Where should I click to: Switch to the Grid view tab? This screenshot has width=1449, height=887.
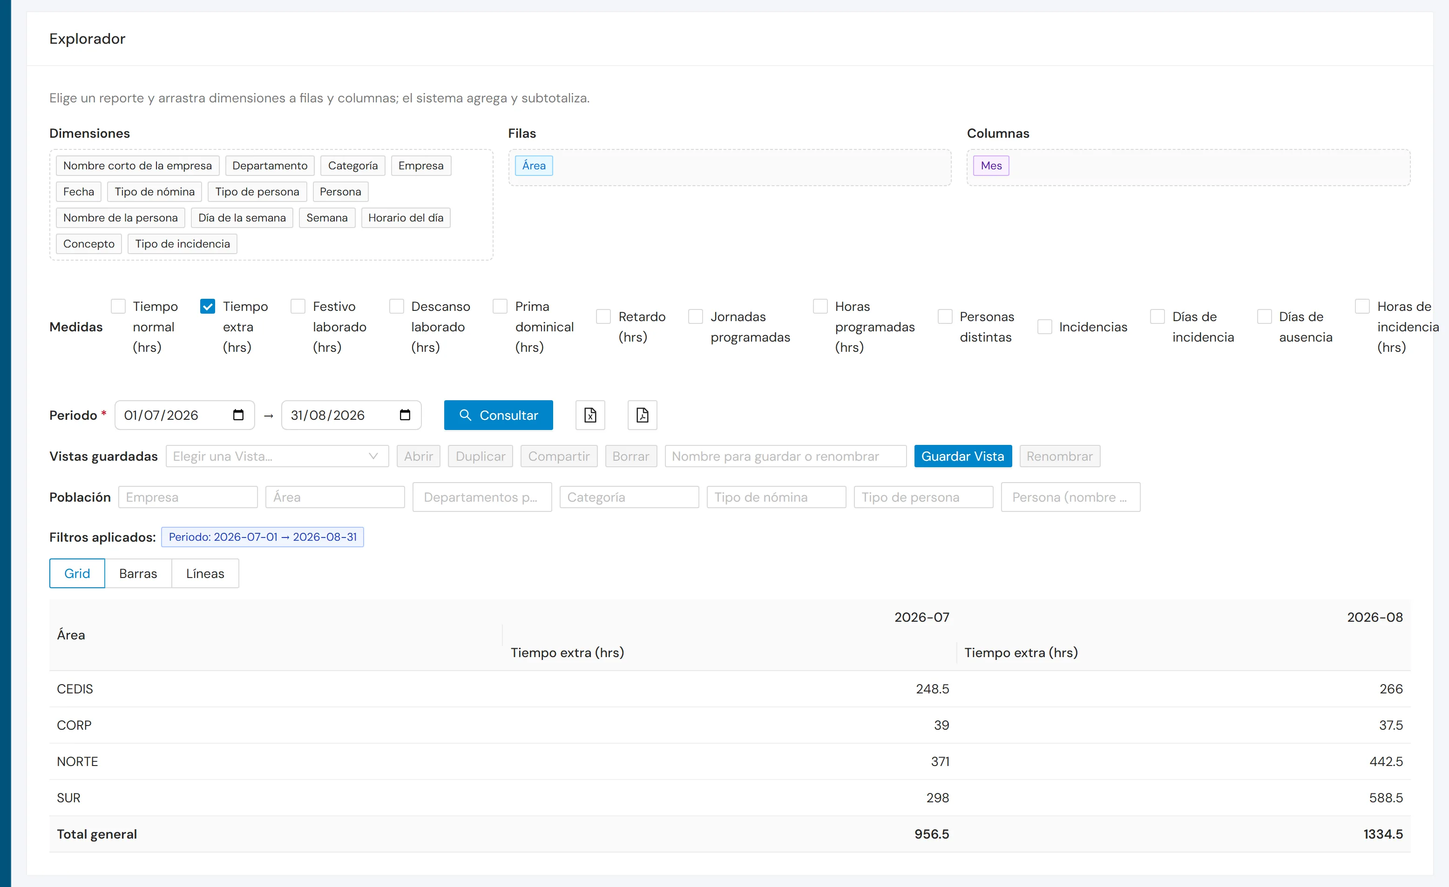[77, 573]
